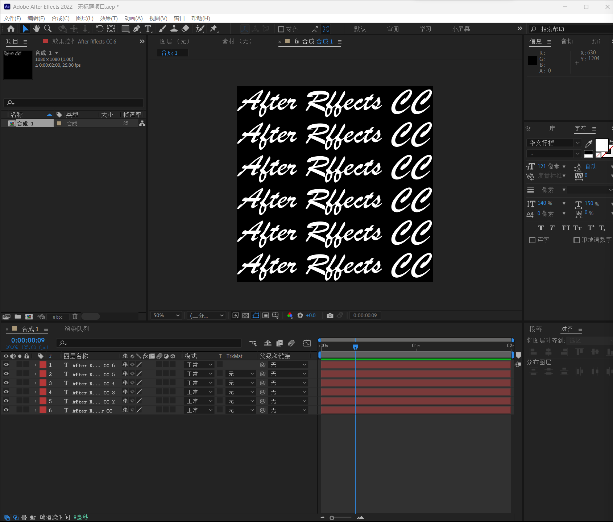Create a new folder in Project panel
The height and width of the screenshot is (522, 613).
pos(17,316)
